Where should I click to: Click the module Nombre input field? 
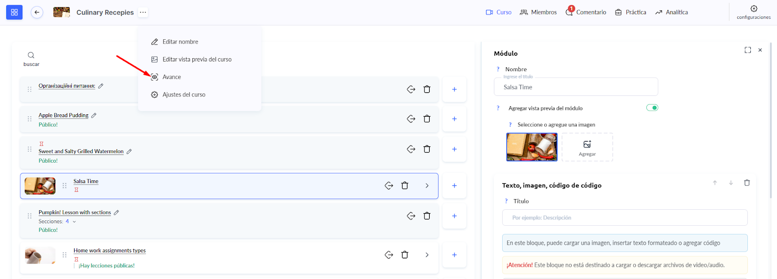pos(575,87)
